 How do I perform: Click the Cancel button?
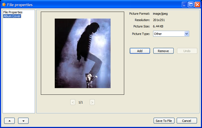[x=187, y=121]
